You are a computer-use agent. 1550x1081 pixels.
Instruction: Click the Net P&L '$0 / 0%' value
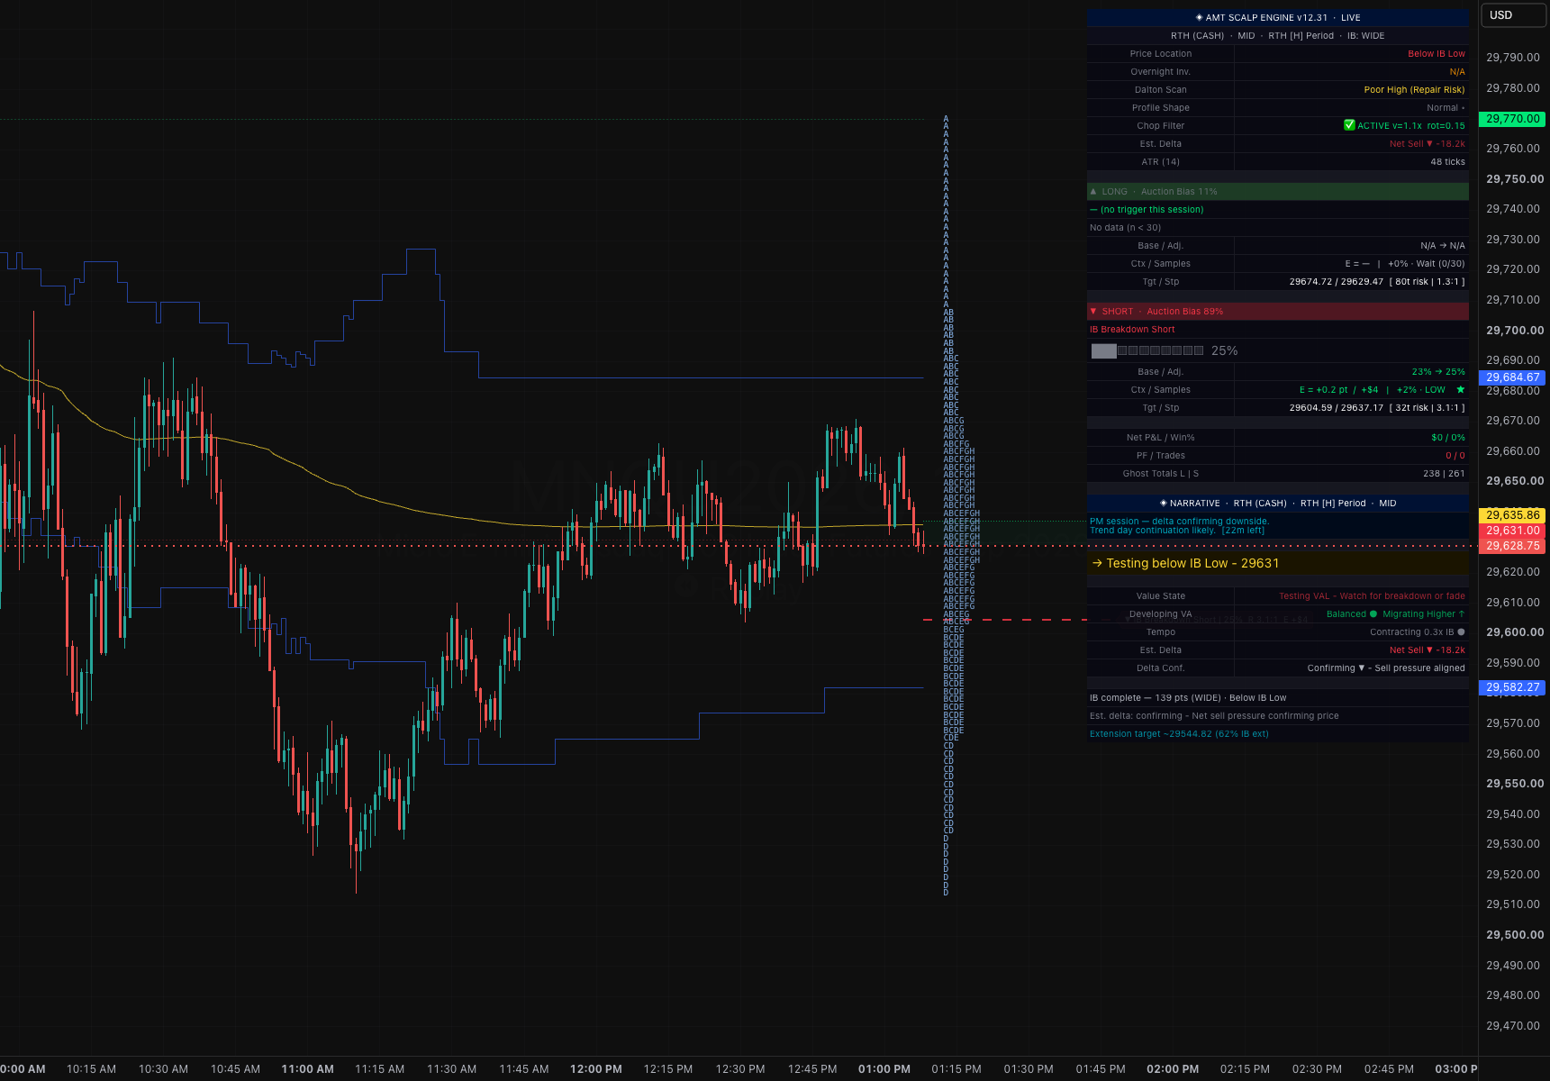(1448, 438)
